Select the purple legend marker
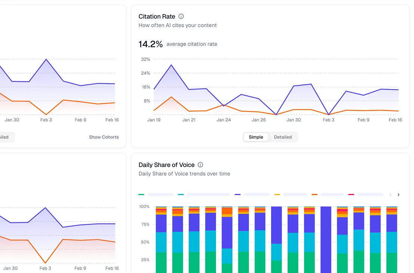The height and width of the screenshot is (273, 414). pyautogui.click(x=237, y=194)
